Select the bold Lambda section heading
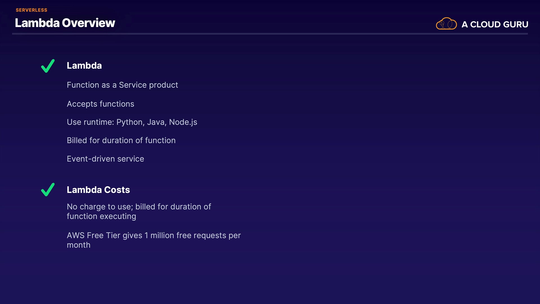Image resolution: width=540 pixels, height=304 pixels. point(84,66)
